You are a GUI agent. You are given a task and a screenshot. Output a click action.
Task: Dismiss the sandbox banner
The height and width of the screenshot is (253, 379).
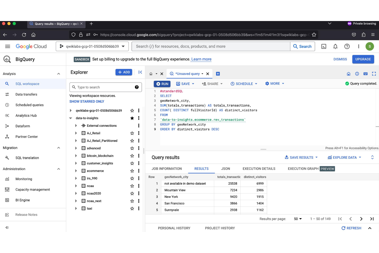pyautogui.click(x=340, y=59)
